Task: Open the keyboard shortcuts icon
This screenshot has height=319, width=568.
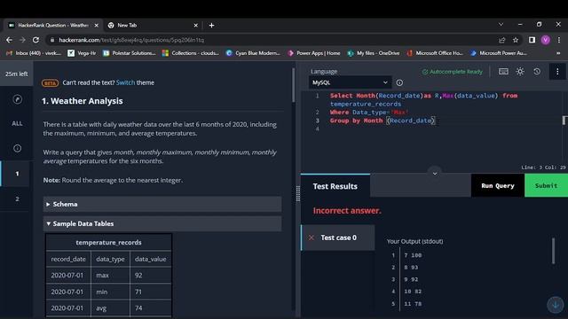Action: click(503, 72)
